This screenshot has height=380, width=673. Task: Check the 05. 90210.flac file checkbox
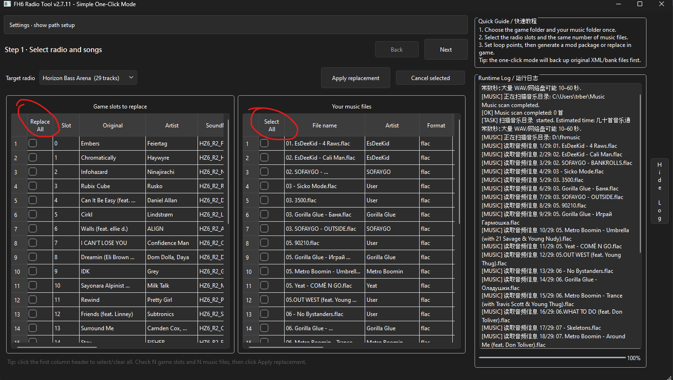264,243
